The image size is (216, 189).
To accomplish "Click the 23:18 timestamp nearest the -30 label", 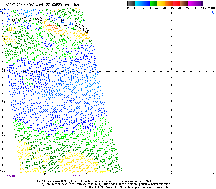I will coord(11,176).
